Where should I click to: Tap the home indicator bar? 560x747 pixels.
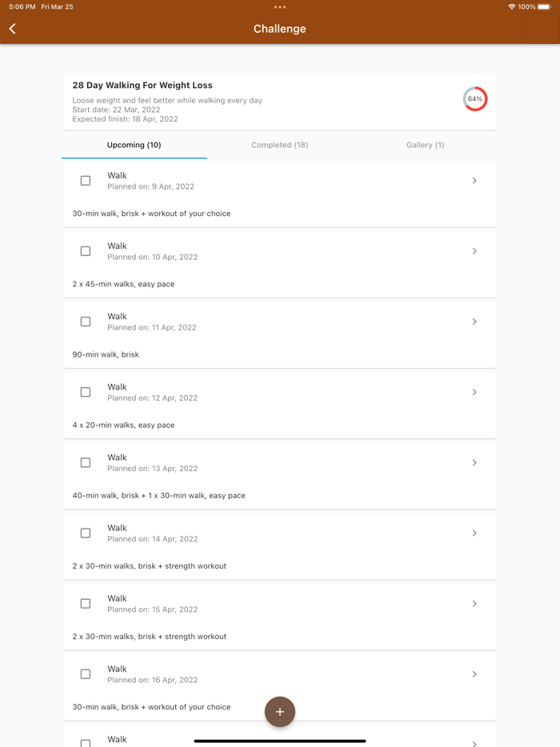click(x=280, y=741)
